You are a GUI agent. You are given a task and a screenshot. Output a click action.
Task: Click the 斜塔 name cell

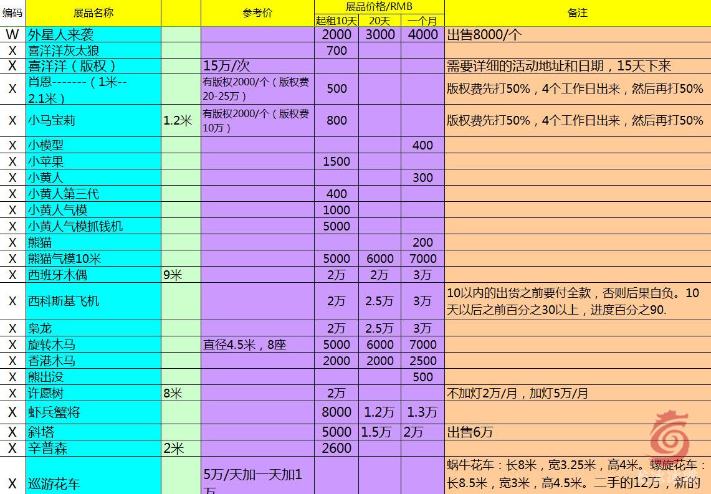click(93, 432)
